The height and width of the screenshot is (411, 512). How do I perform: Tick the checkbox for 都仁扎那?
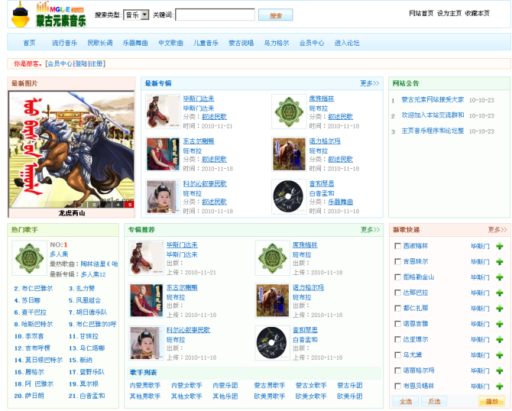click(397, 308)
